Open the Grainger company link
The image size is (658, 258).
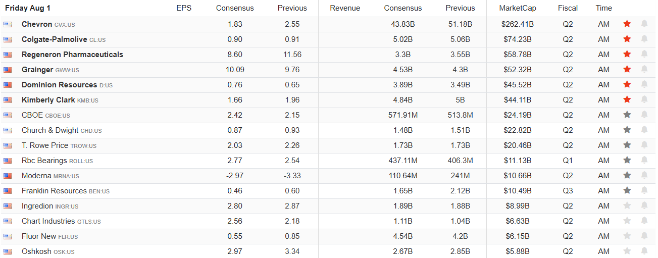(x=37, y=70)
